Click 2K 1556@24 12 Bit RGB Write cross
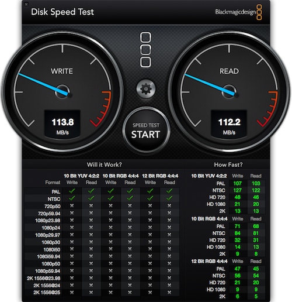Screen dimensions: 292x302 point(150,285)
